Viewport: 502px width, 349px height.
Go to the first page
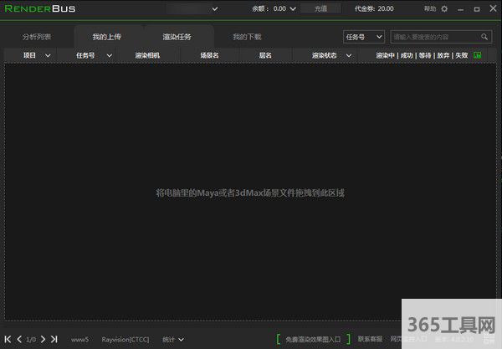point(8,339)
